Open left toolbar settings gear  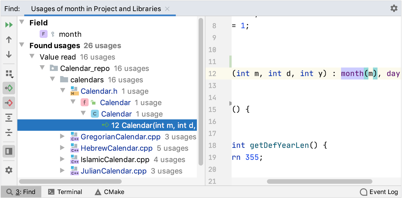(9, 170)
